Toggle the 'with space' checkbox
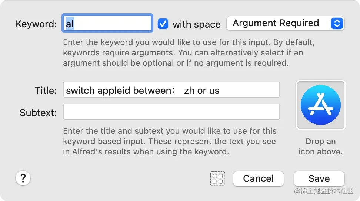The width and height of the screenshot is (360, 201). point(163,24)
